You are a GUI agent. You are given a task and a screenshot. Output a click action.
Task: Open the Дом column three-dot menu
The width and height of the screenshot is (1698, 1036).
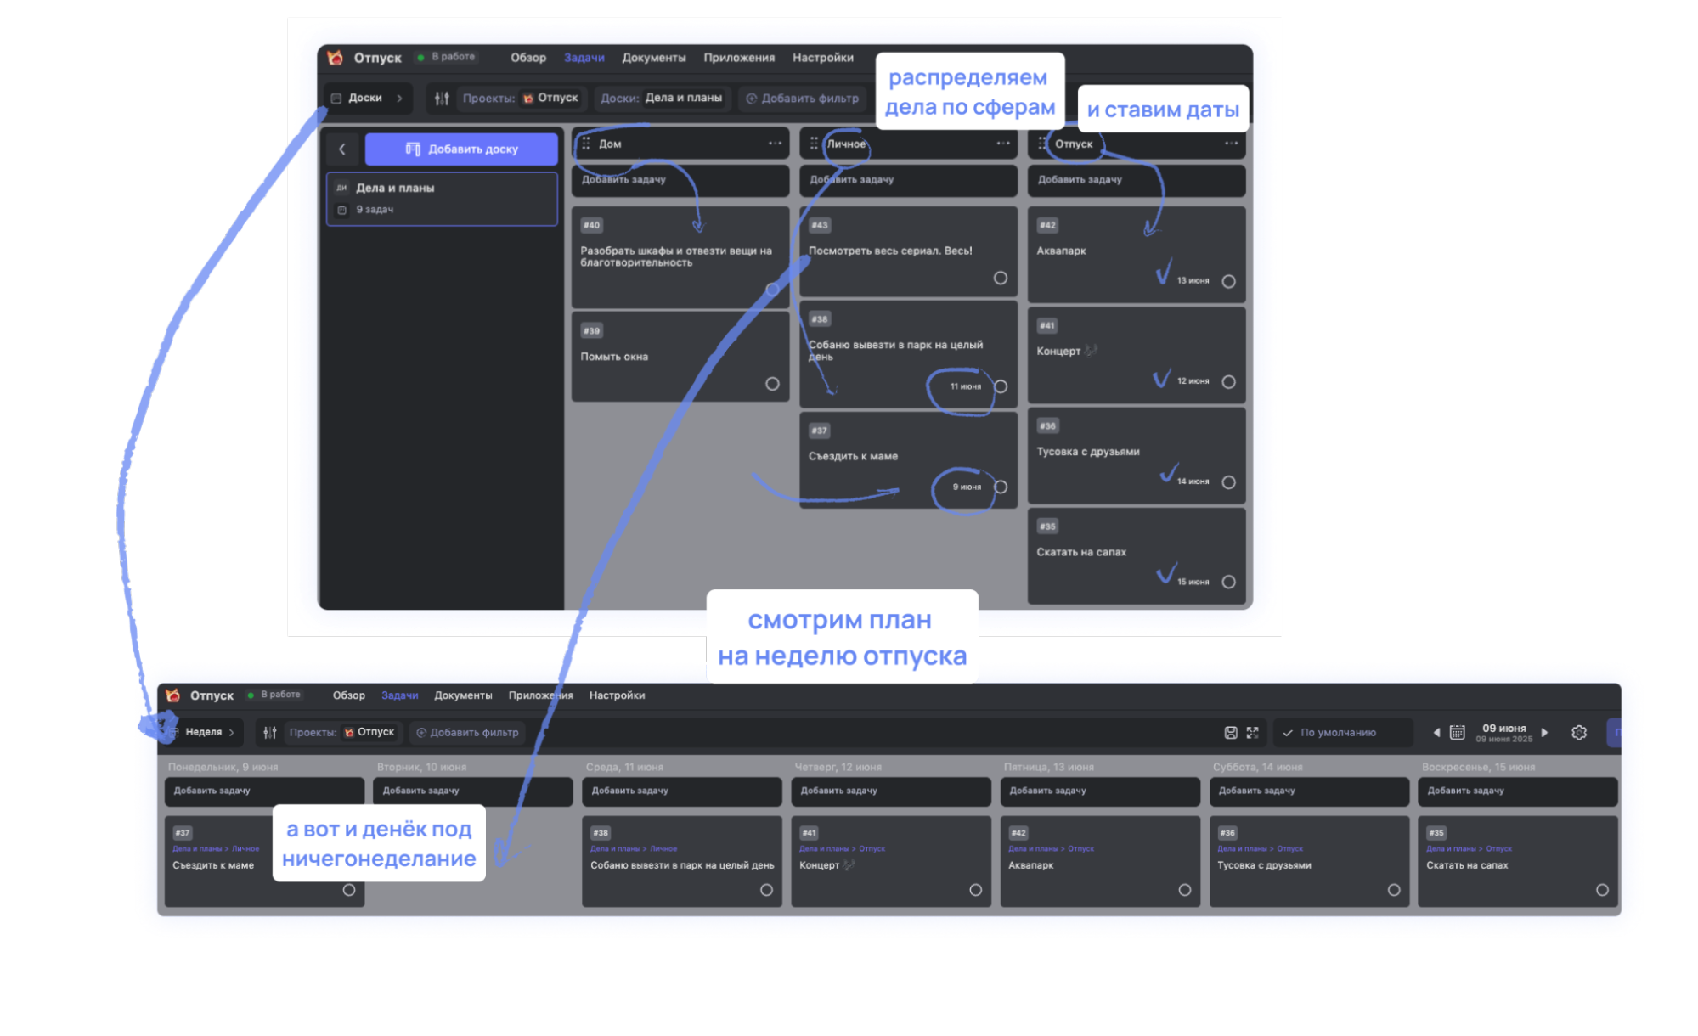[x=775, y=144]
